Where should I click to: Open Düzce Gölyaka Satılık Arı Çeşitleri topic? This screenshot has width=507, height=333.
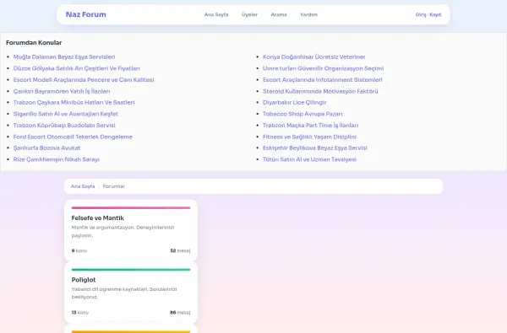coord(77,68)
